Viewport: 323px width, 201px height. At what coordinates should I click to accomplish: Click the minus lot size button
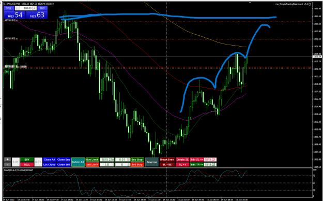point(8,165)
